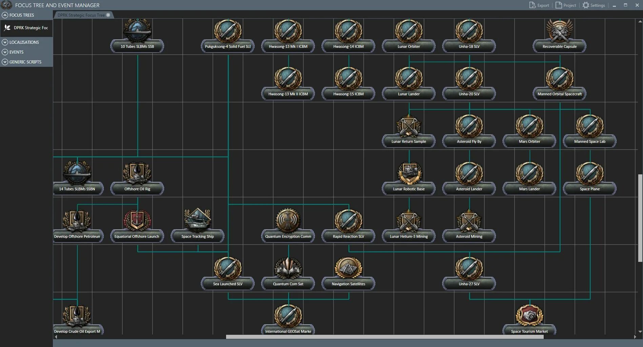Screen dimensions: 643x347
Task: Click the Manned Space Lab focus icon
Action: pos(590,126)
